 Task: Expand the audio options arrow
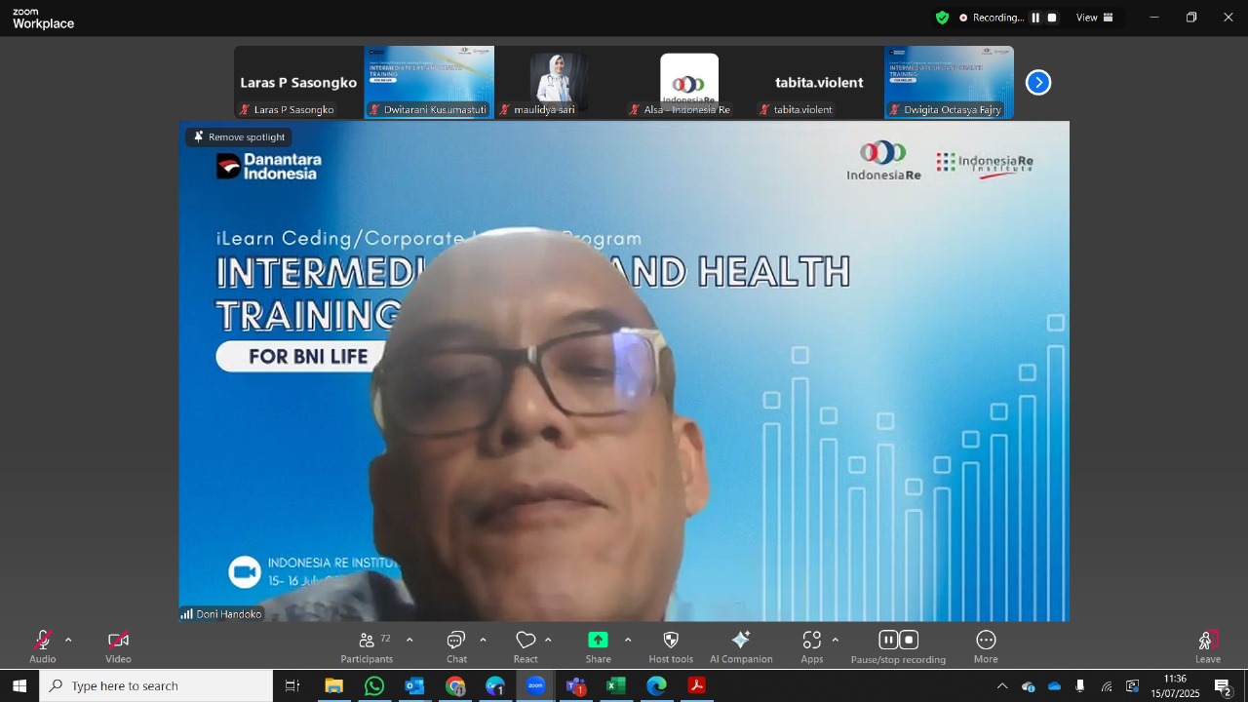[68, 641]
